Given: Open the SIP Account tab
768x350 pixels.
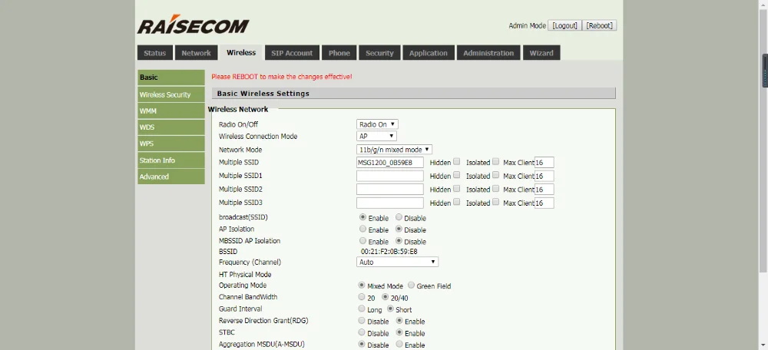Looking at the screenshot, I should [292, 53].
